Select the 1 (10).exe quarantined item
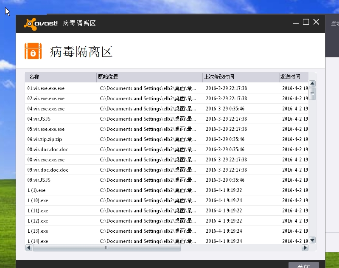The height and width of the screenshot is (268, 339). click(38, 200)
